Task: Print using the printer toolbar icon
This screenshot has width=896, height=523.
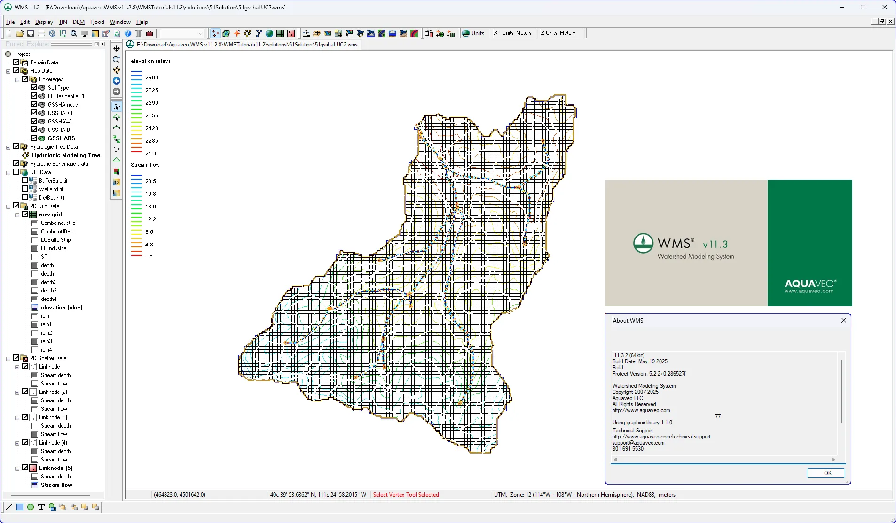Action: coord(41,33)
